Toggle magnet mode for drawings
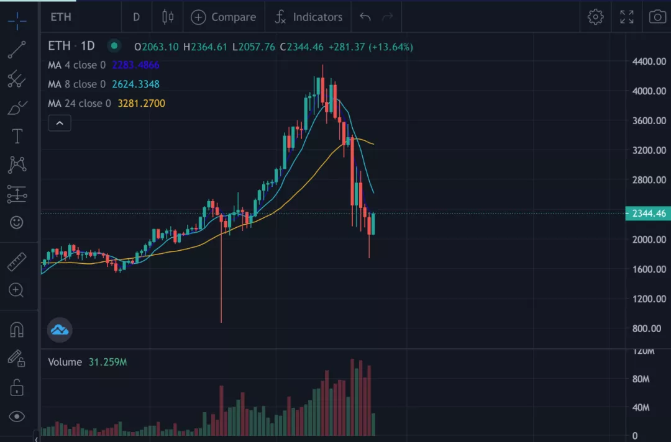The image size is (671, 442). [x=17, y=330]
